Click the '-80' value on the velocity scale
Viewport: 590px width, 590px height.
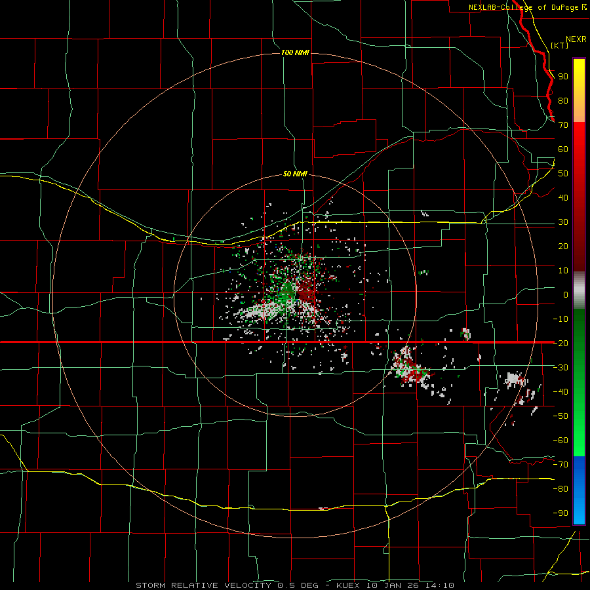(560, 489)
